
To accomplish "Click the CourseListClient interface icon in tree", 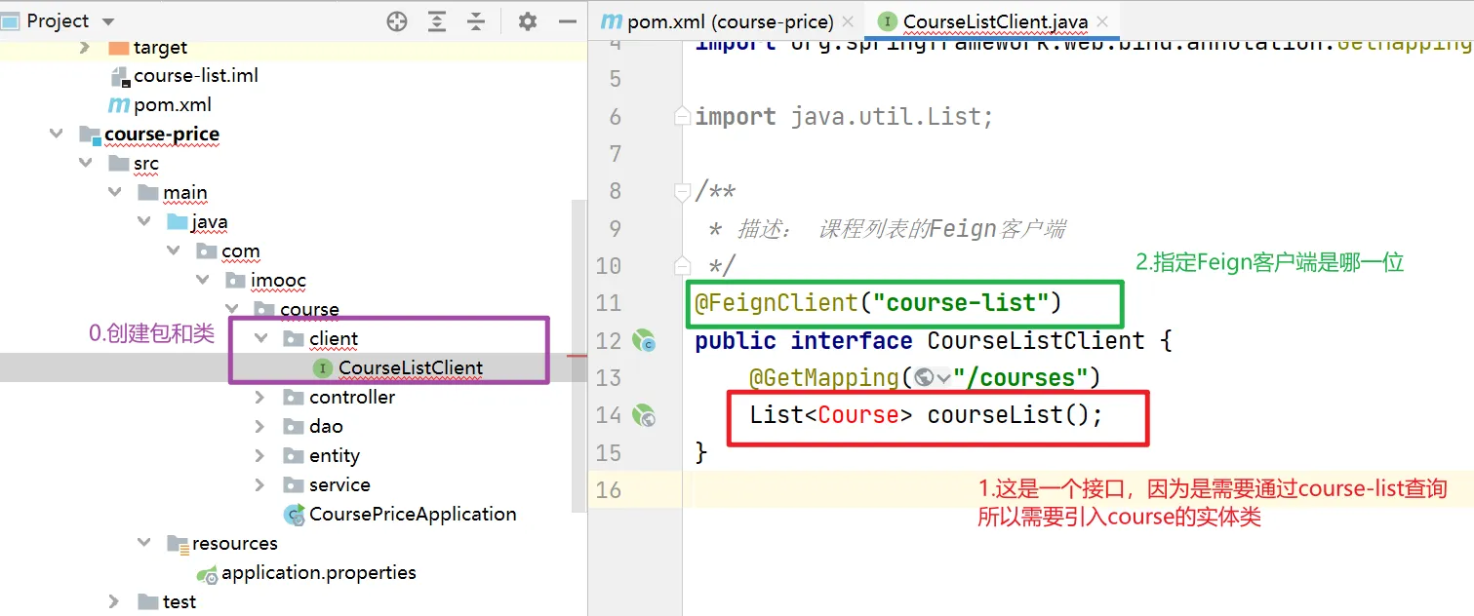I will point(322,367).
